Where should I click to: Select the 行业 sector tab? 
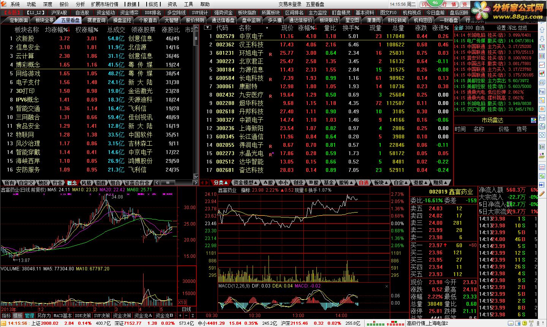[57, 183]
